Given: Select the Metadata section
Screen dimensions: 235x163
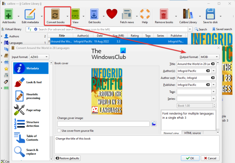Looking at the screenshot, I should (x=31, y=68).
